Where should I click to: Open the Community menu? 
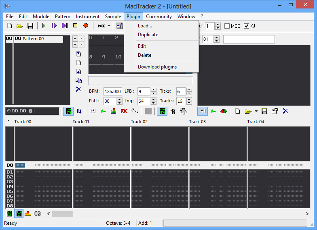[x=159, y=17]
